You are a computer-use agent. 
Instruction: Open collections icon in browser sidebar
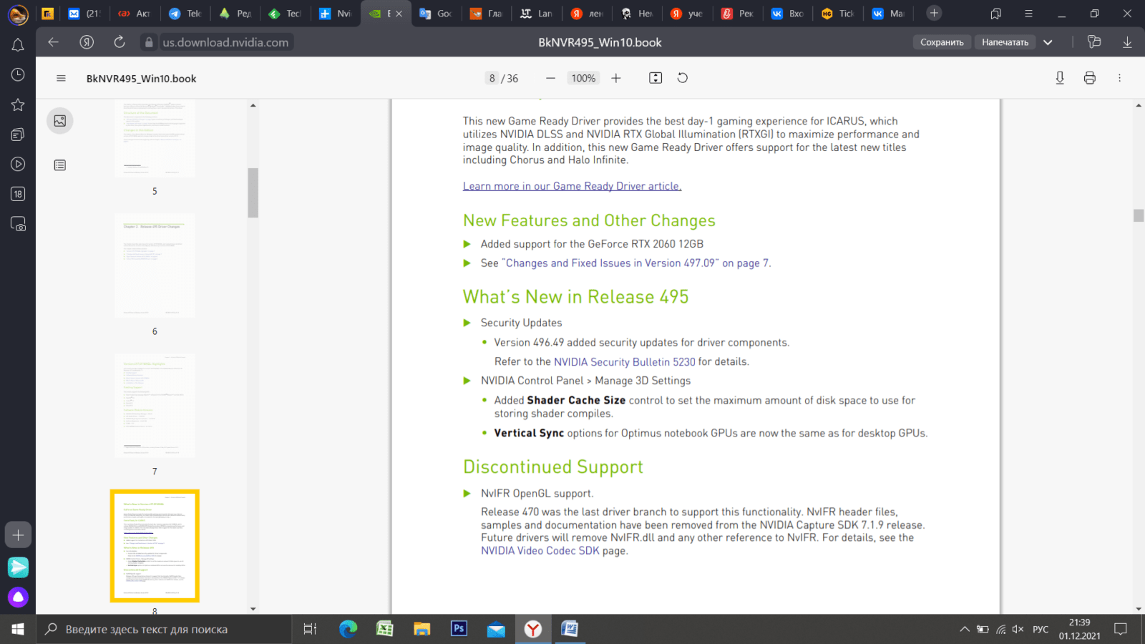pos(18,135)
